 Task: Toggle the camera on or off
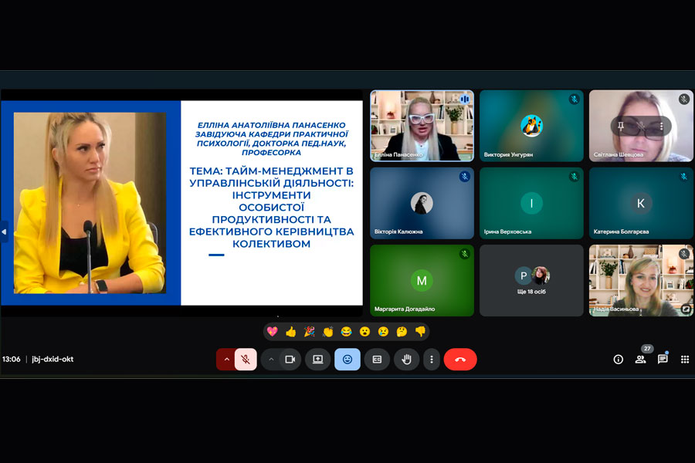point(290,360)
